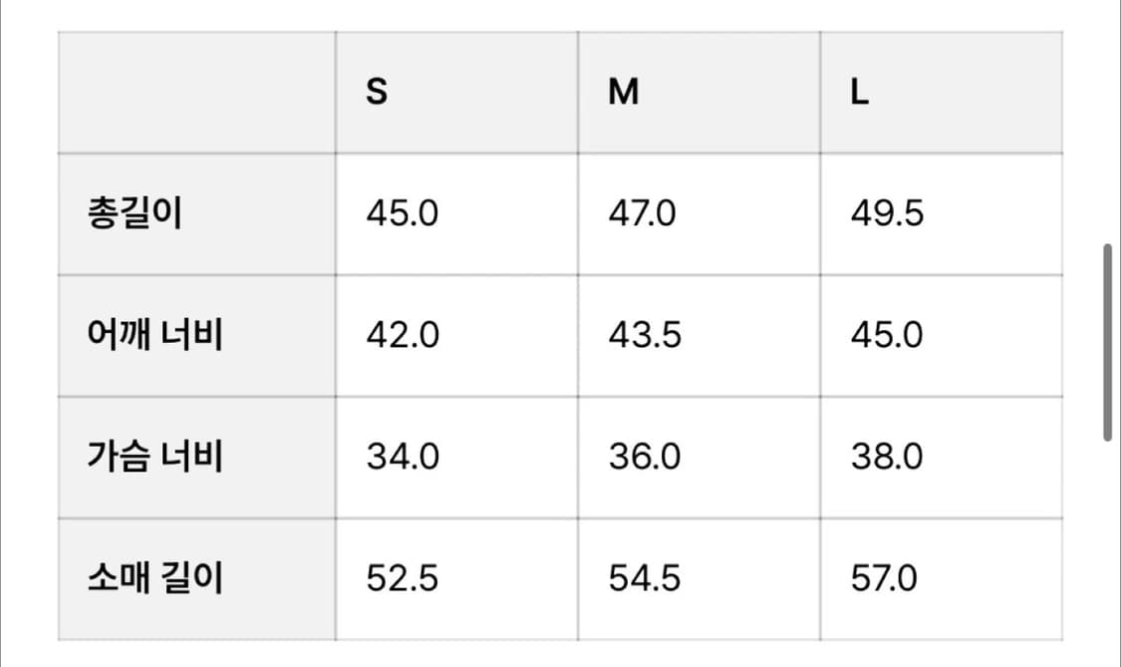Click the 57.0 cell under L
This screenshot has height=667, width=1121.
pos(884,579)
